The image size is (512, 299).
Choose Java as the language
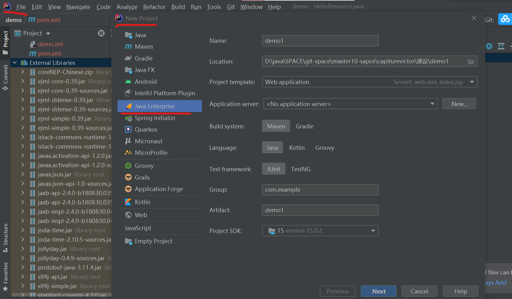272,147
